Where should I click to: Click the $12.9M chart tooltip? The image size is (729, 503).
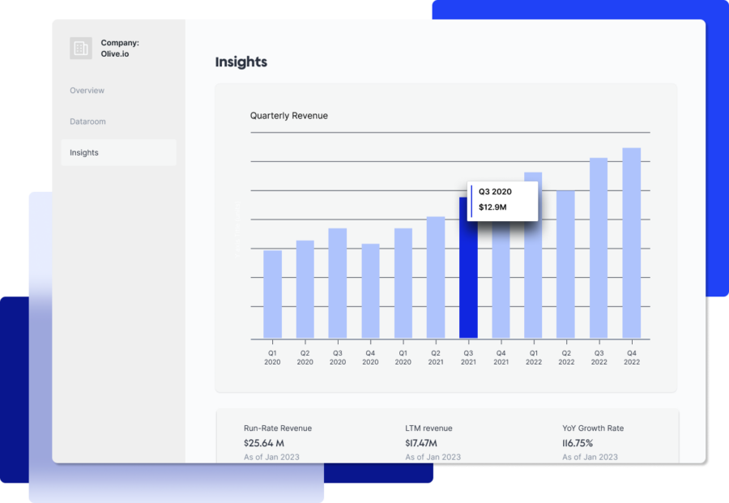click(x=503, y=200)
